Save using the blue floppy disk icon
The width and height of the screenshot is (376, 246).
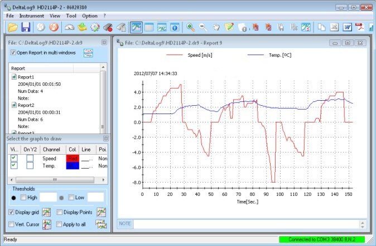tap(26, 27)
